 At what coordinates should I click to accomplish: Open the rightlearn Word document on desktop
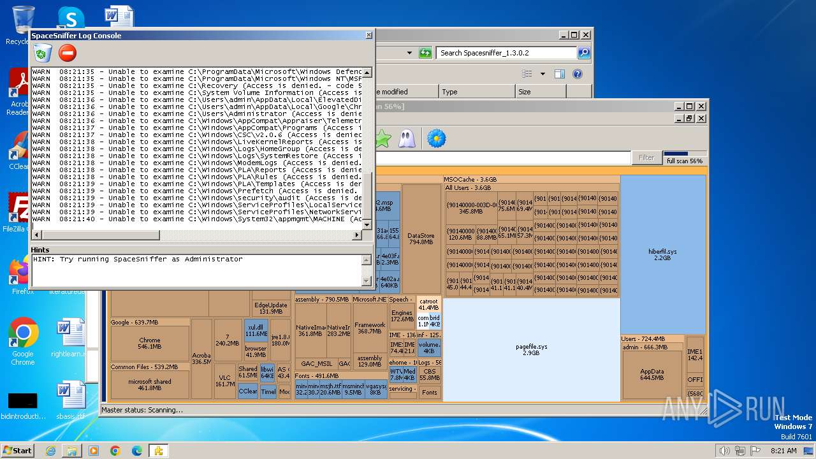coord(70,338)
